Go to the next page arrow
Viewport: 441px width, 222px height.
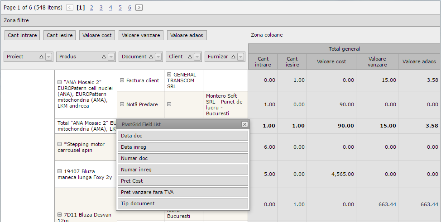click(139, 8)
